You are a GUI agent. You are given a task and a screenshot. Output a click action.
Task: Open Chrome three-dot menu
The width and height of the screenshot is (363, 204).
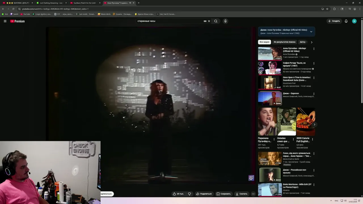[360, 9]
